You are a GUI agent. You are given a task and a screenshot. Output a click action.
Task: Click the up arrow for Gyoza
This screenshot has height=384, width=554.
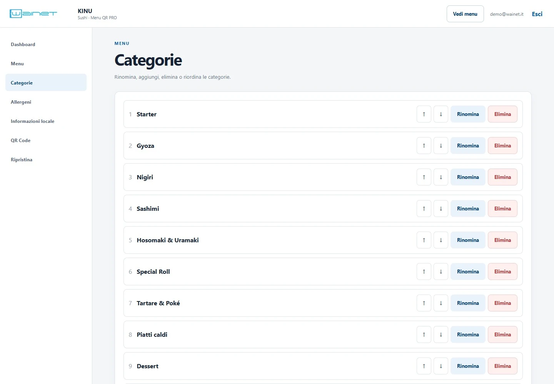pyautogui.click(x=424, y=146)
